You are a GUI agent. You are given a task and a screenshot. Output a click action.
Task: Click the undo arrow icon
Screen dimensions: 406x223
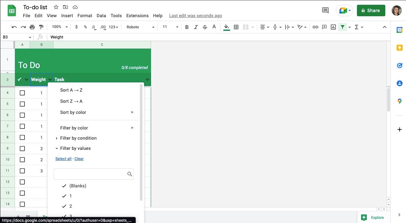coord(14,27)
